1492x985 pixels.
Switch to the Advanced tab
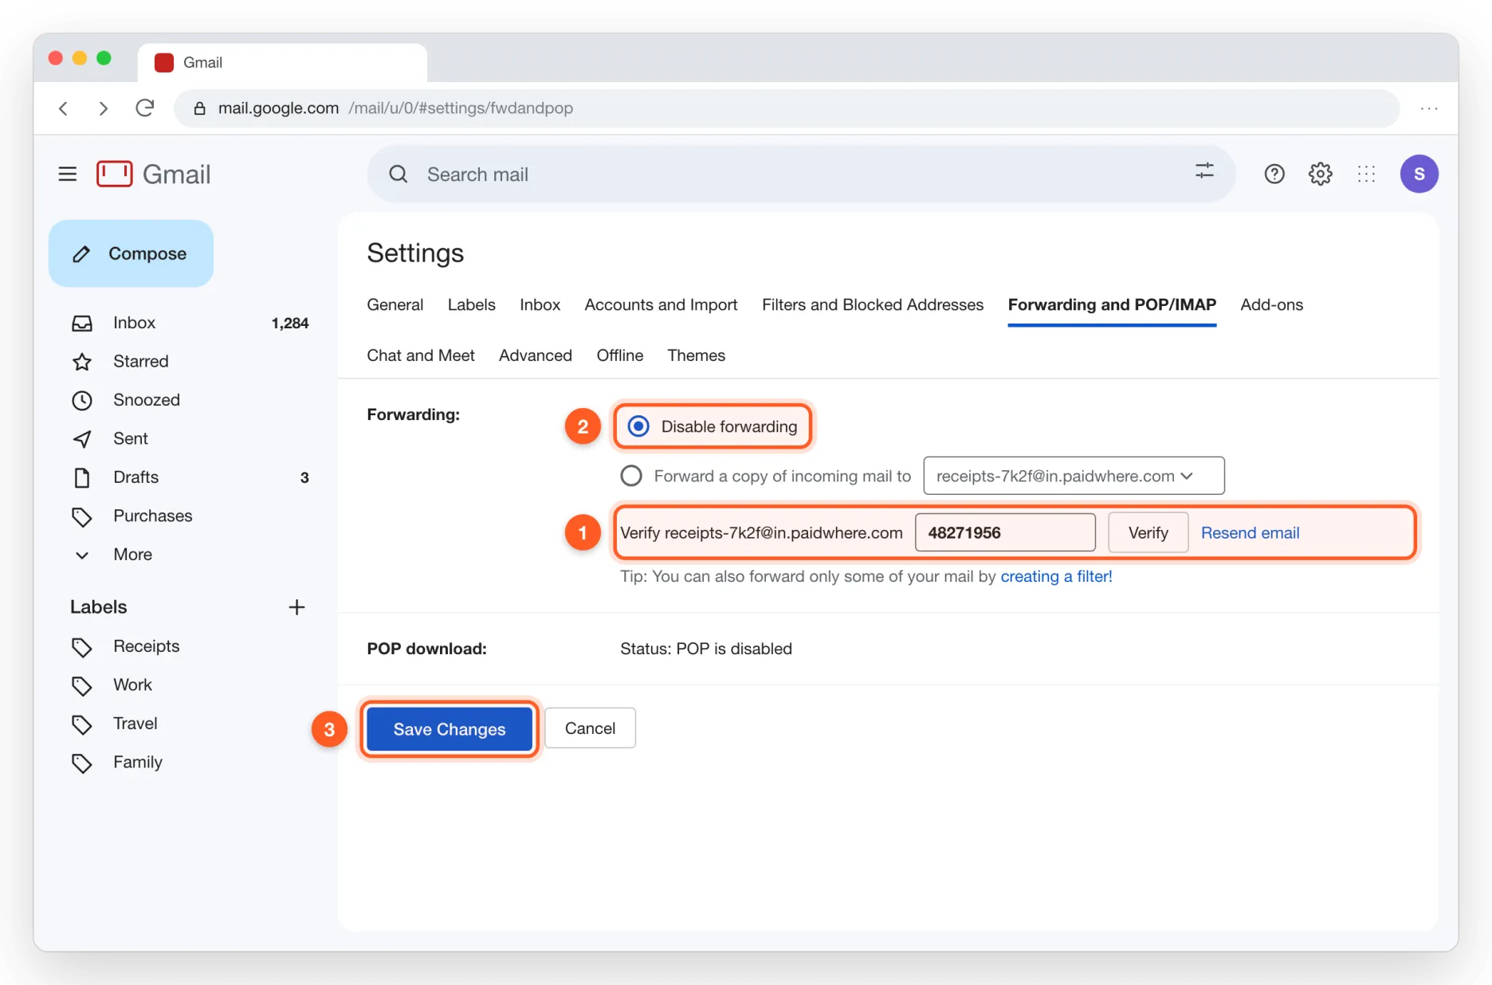536,355
